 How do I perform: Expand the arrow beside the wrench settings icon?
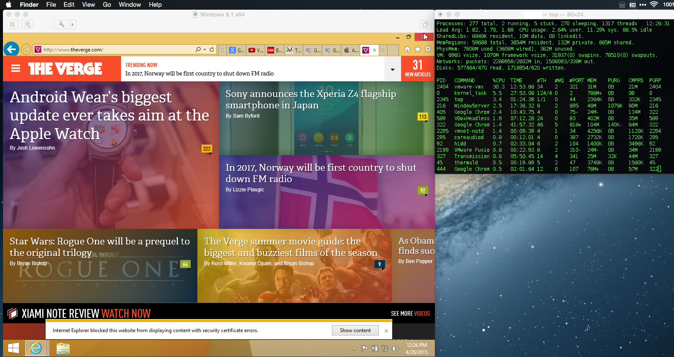coord(73,24)
